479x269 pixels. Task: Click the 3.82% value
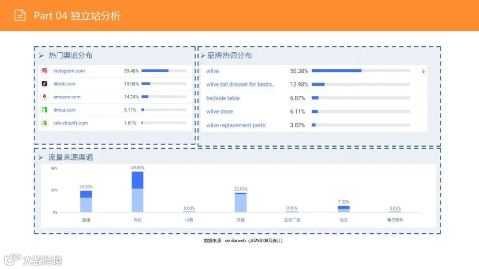(x=298, y=125)
